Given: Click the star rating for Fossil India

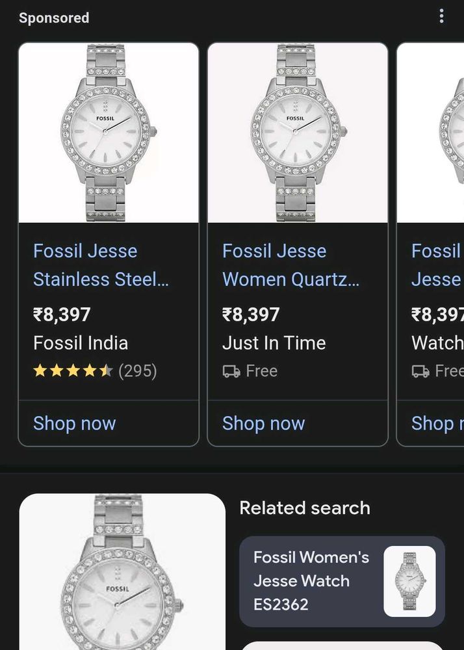Looking at the screenshot, I should (73, 371).
